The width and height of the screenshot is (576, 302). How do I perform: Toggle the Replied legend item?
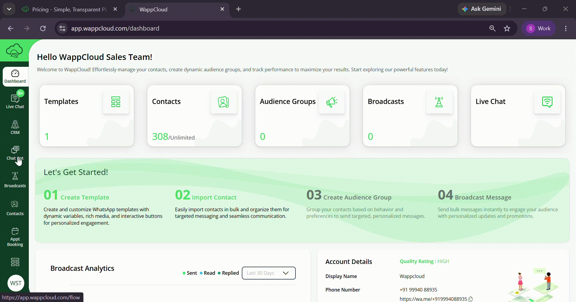pos(228,273)
